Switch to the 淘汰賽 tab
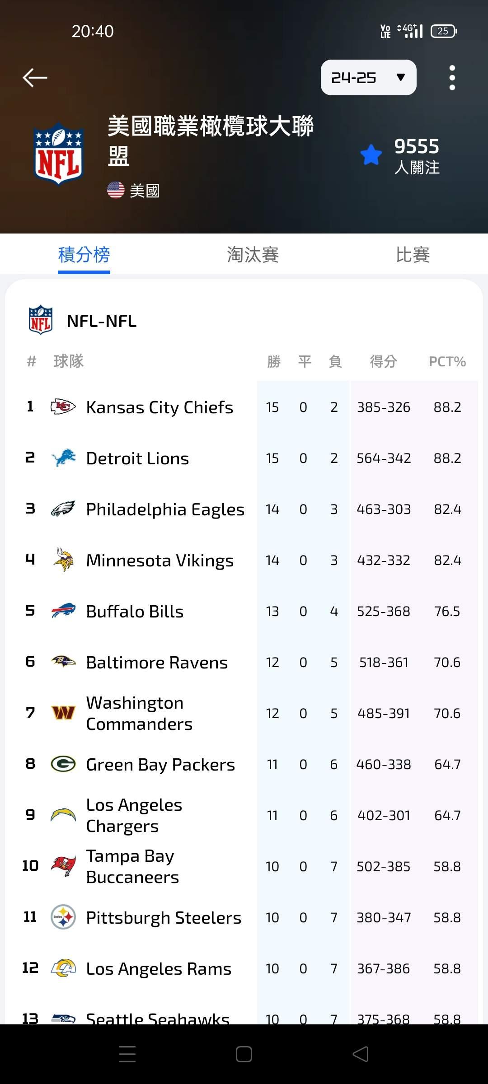Viewport: 488px width, 1084px height. tap(253, 255)
